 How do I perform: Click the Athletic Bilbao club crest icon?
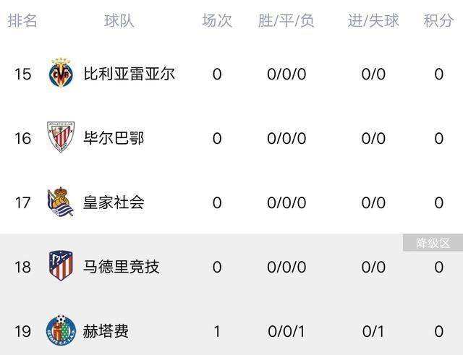[x=61, y=137]
